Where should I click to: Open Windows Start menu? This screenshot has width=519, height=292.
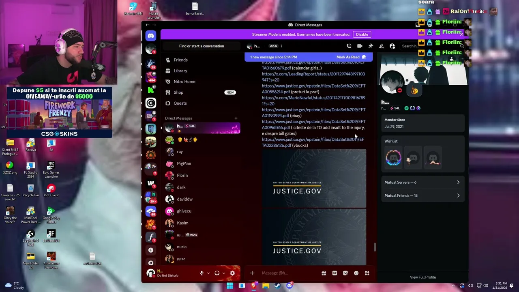[x=230, y=286]
